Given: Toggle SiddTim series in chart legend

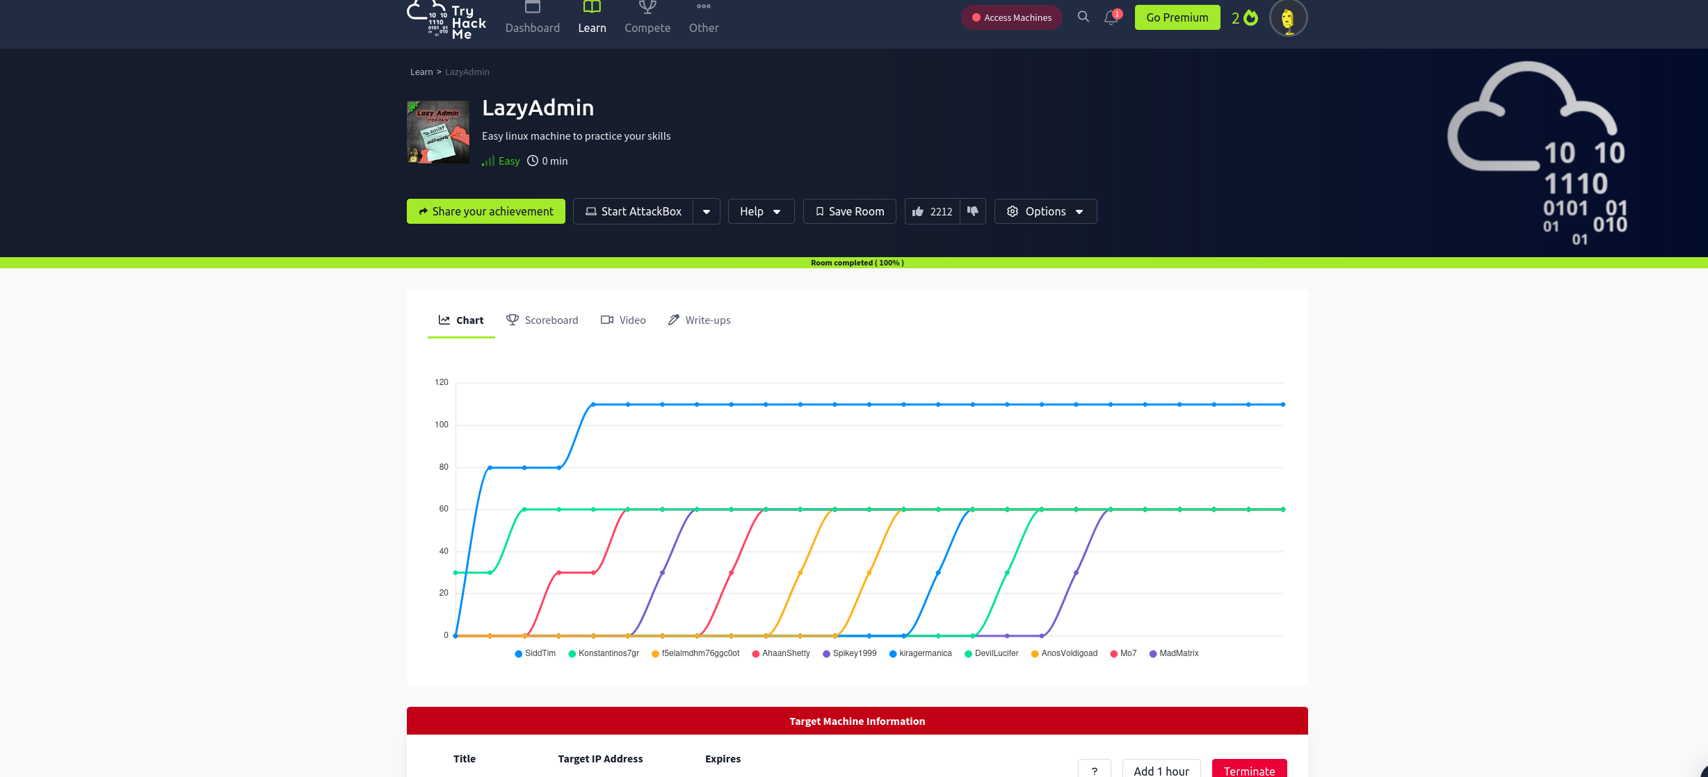Looking at the screenshot, I should [535, 653].
